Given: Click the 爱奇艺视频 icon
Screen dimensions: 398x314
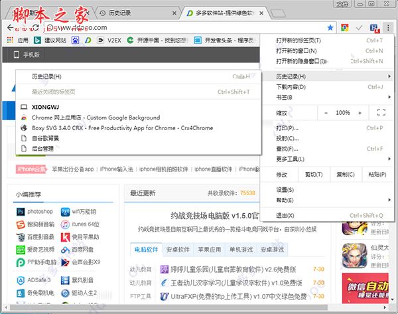Looking at the screenshot, I should click(21, 250).
